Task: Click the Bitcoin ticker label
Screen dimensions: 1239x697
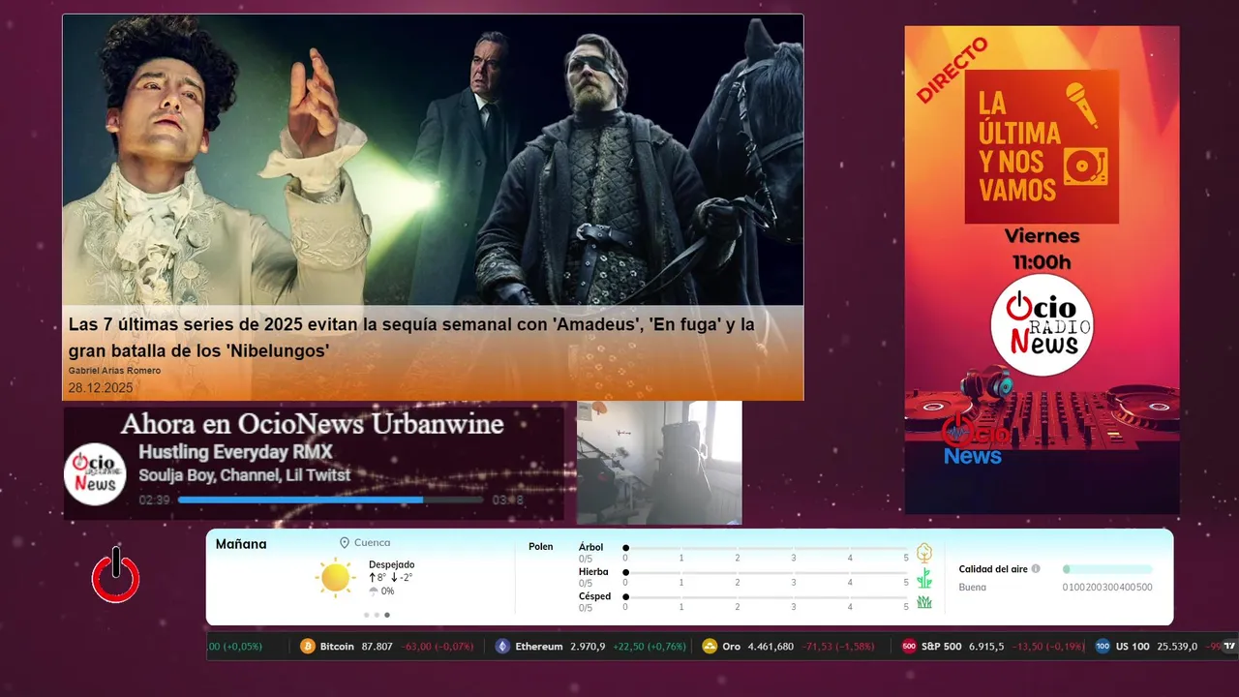Action: tap(337, 647)
